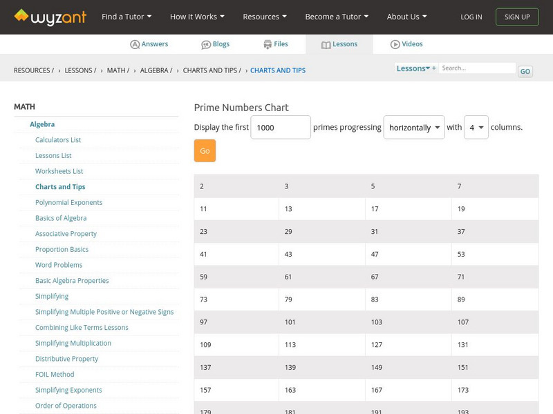Click the Videos play icon
553x414 pixels.
pyautogui.click(x=395, y=44)
